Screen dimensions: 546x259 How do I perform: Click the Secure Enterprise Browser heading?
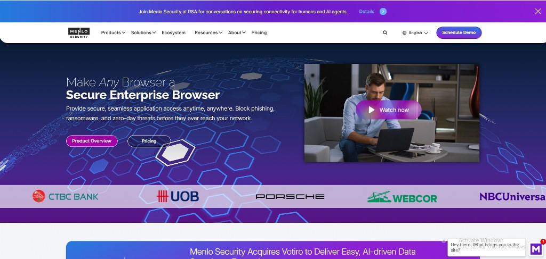[143, 95]
